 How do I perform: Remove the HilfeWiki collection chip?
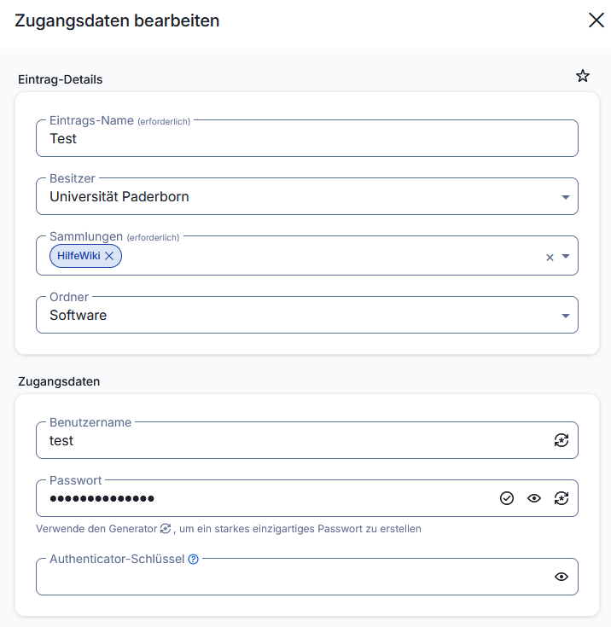coord(109,256)
